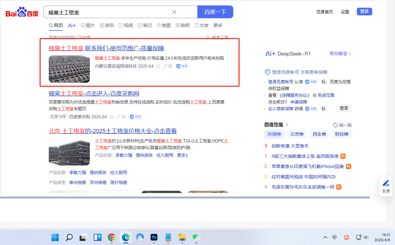Select the 财经榜 hot search tab
The image size is (395, 245).
click(x=341, y=134)
